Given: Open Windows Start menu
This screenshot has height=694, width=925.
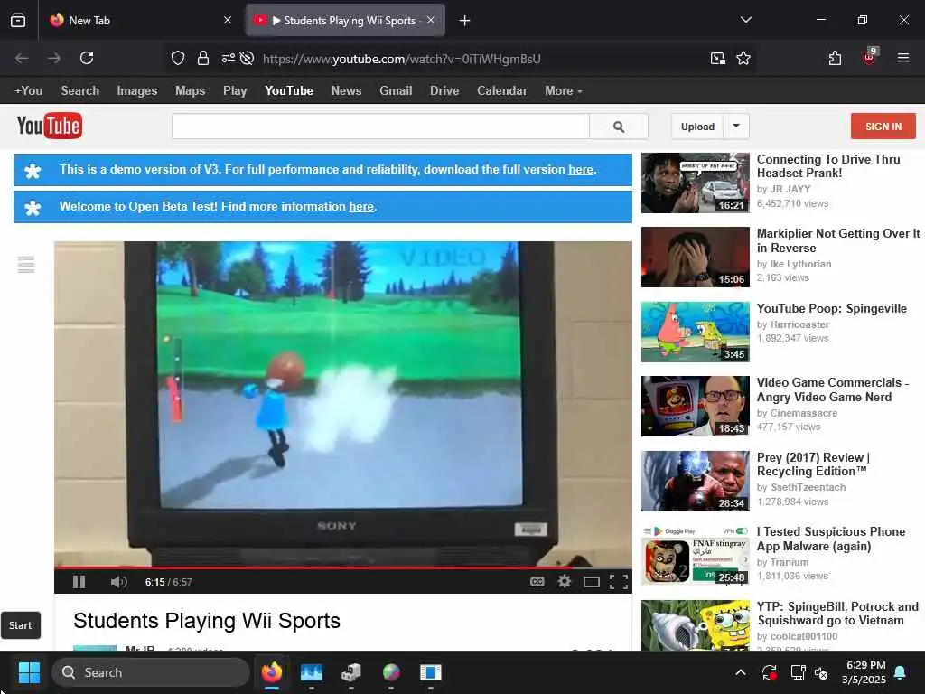Looking at the screenshot, I should [x=29, y=672].
